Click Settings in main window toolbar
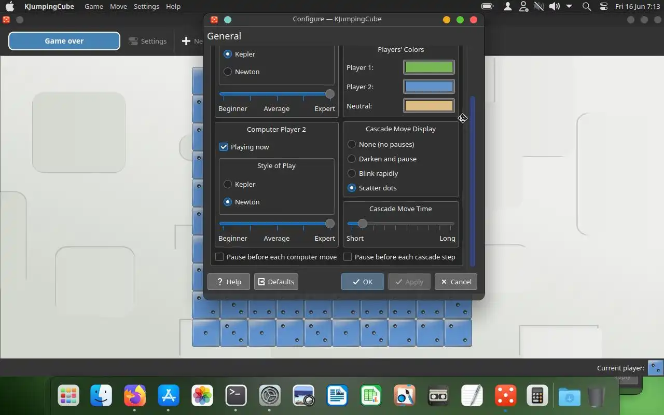 click(x=147, y=41)
